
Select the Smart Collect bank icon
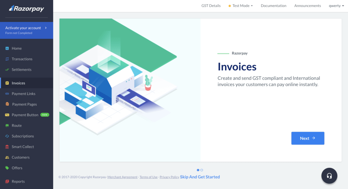coord(7,147)
